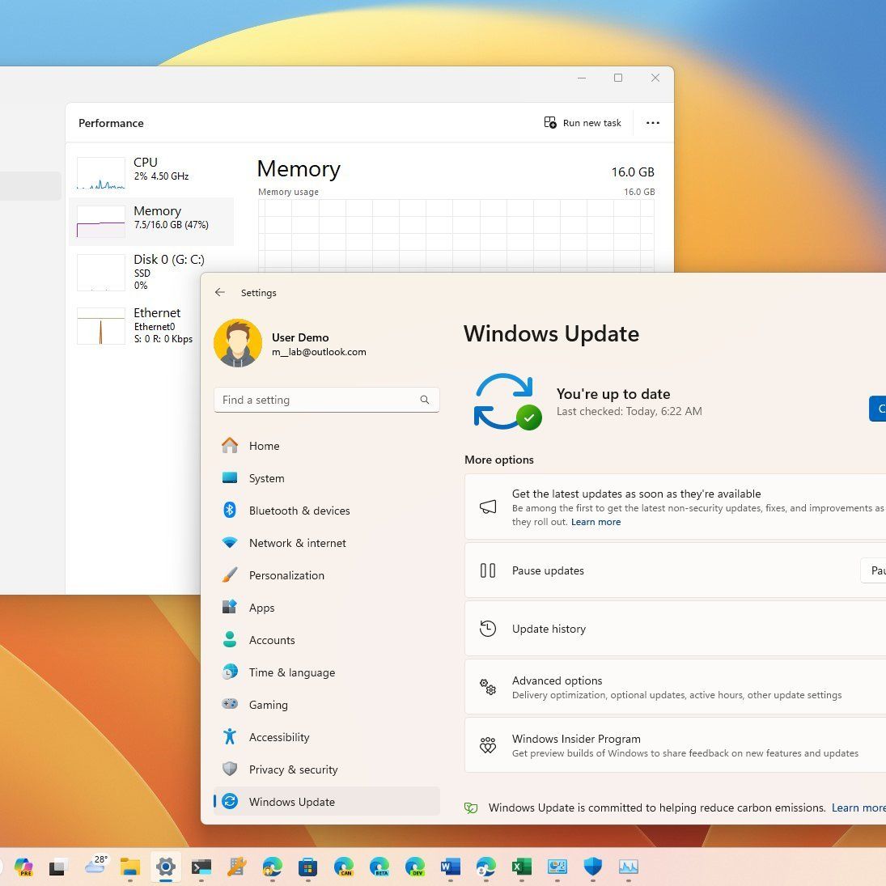Click the Run new task icon in Task Manager

pyautogui.click(x=549, y=123)
